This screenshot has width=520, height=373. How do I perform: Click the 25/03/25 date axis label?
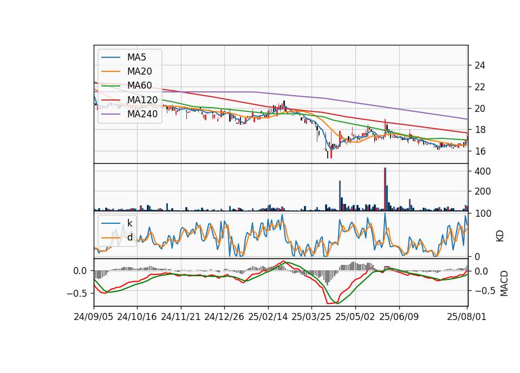tap(311, 317)
